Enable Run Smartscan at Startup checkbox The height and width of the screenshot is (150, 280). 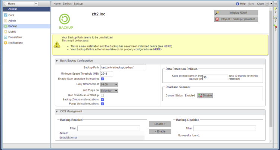[102, 96]
